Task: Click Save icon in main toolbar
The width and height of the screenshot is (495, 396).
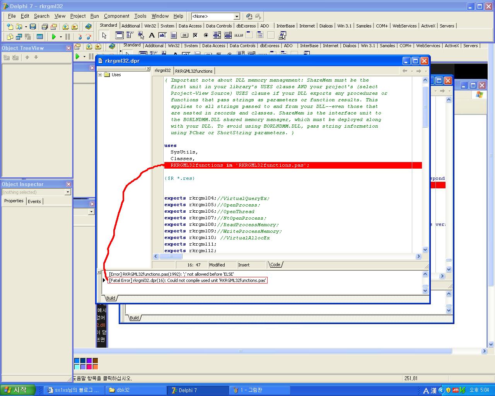Action: coord(33,27)
